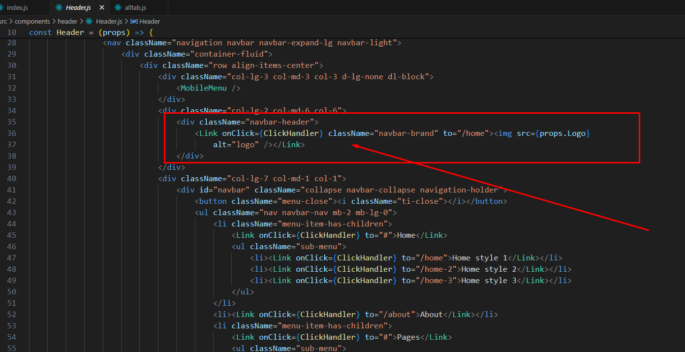This screenshot has width=685, height=352.
Task: Click the "Home style 2" text in code
Action: [x=484, y=269]
